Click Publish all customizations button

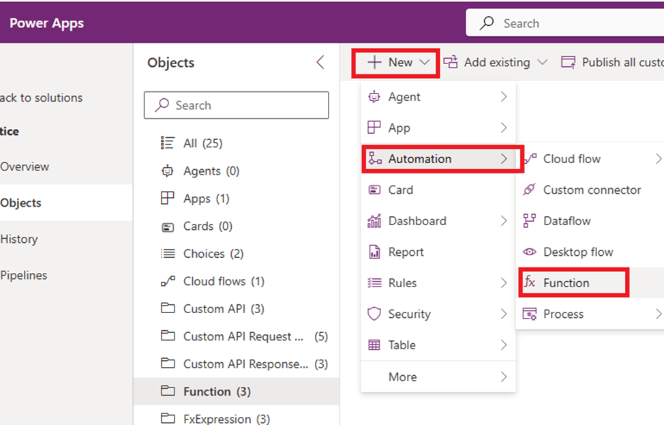612,63
